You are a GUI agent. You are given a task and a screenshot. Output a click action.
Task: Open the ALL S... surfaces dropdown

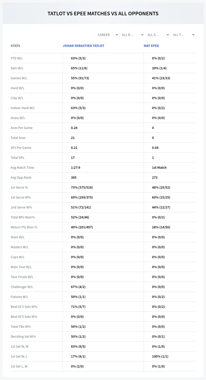158,35
